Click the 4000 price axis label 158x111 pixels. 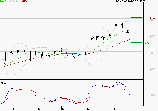153,20
